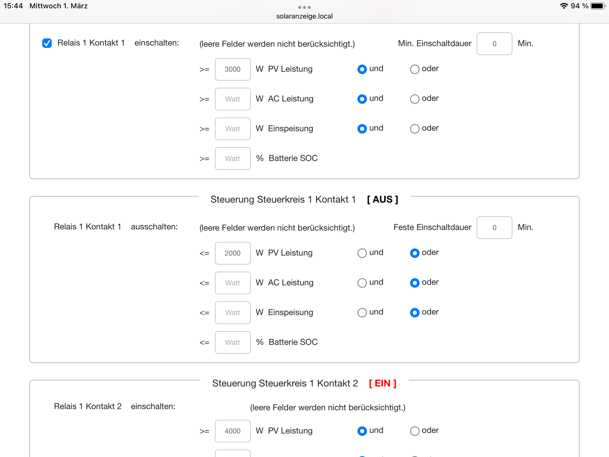Select 'und' for ausschalten Einspeisung

362,313
